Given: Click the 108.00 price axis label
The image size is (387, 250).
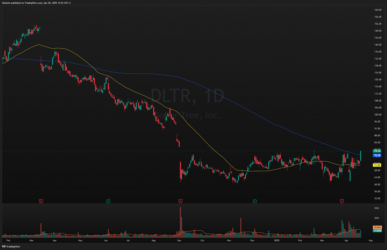Looking at the screenshot, I should 378,101.
